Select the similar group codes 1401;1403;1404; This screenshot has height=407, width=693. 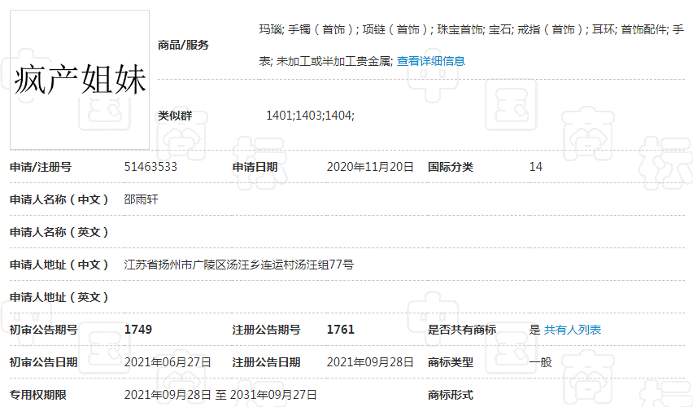(310, 116)
